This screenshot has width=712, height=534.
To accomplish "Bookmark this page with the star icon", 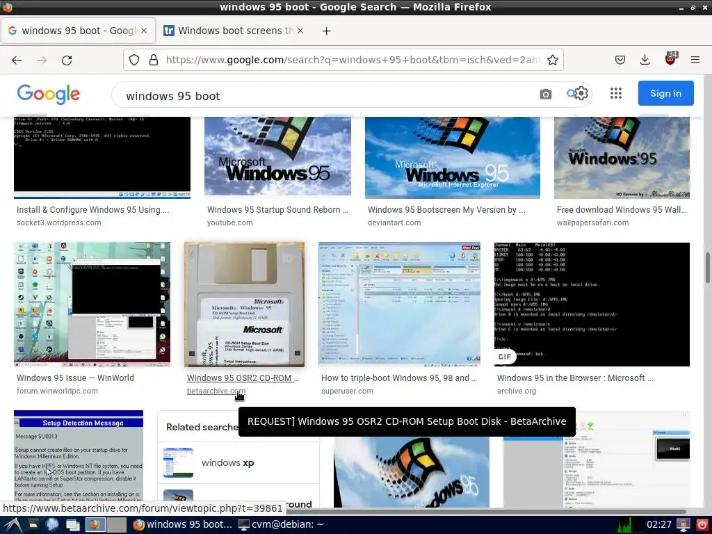I will pyautogui.click(x=552, y=60).
